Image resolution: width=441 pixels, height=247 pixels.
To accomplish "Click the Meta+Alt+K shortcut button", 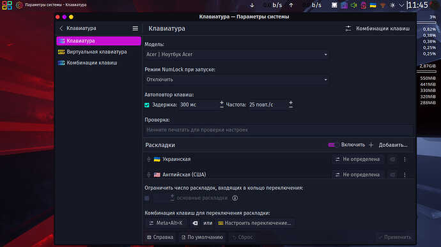I will 167,223.
